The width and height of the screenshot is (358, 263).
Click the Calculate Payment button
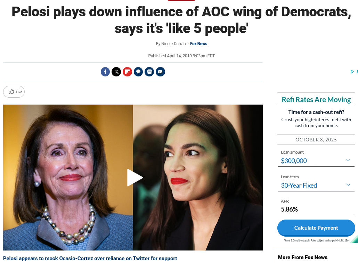(316, 228)
